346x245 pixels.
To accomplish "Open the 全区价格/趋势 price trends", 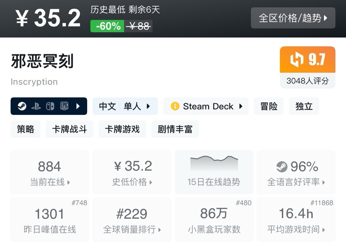I will point(293,18).
